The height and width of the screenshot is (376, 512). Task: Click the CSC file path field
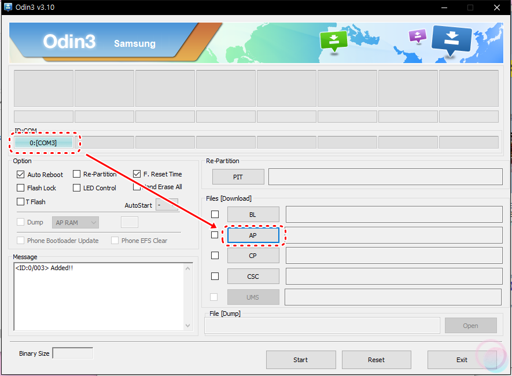[x=394, y=276]
